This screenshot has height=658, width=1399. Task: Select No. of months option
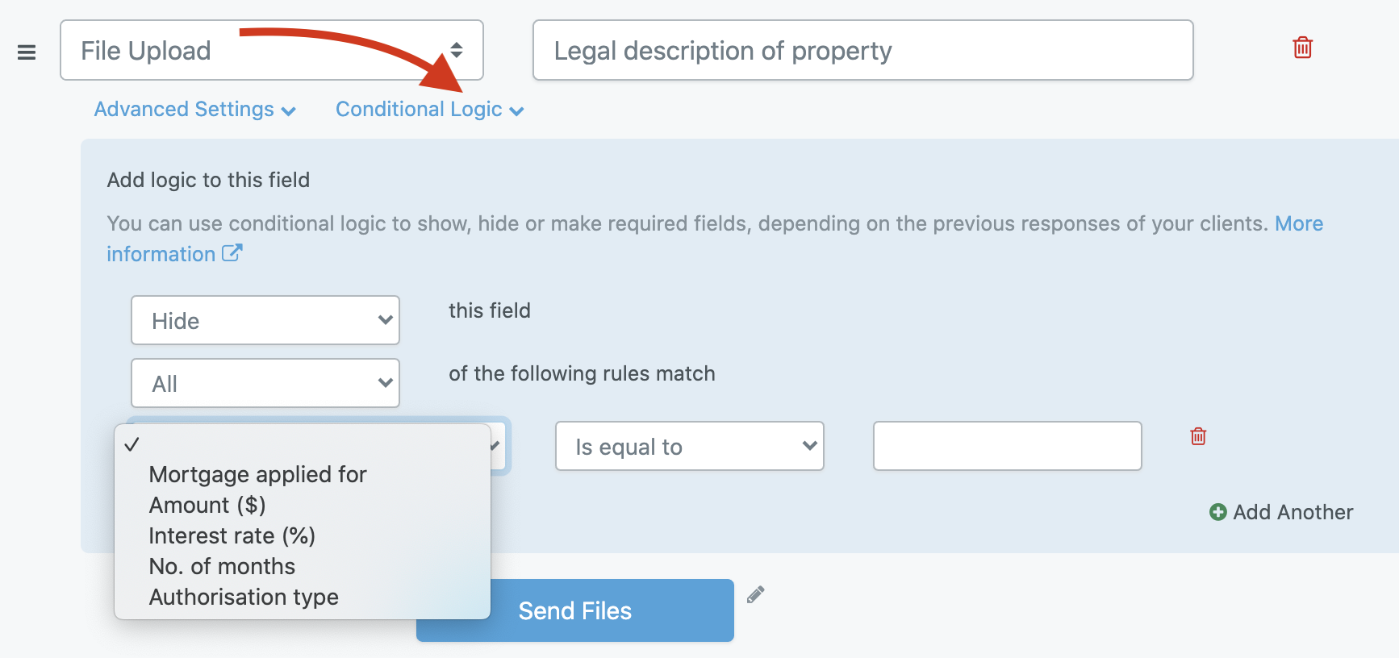click(303, 566)
